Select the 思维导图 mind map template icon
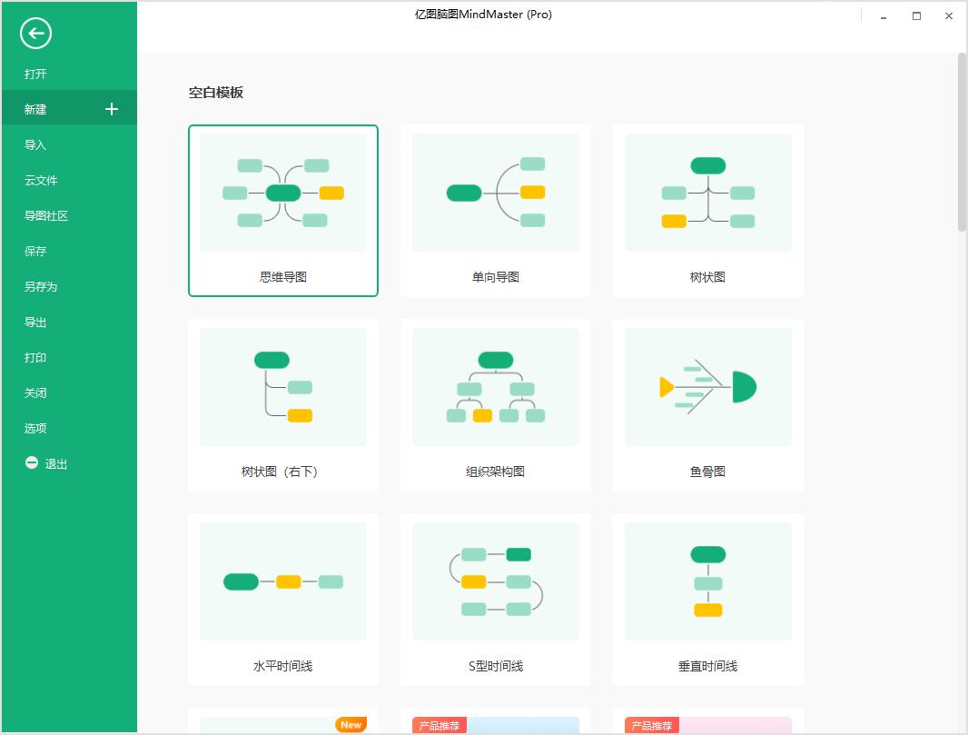The image size is (968, 735). tap(283, 193)
